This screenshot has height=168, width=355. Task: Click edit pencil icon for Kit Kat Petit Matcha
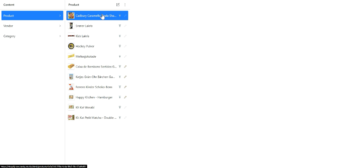coord(125,118)
